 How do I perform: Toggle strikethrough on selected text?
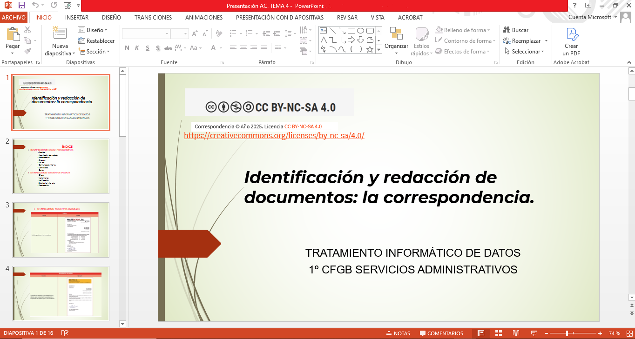pos(168,47)
